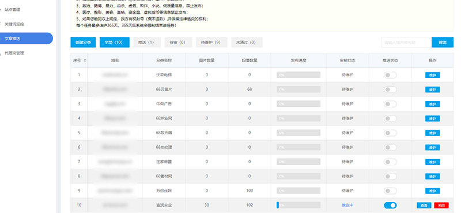Screen dimensions: 461x213
Task: Enable push toggle in row 7
Action: 390,162
